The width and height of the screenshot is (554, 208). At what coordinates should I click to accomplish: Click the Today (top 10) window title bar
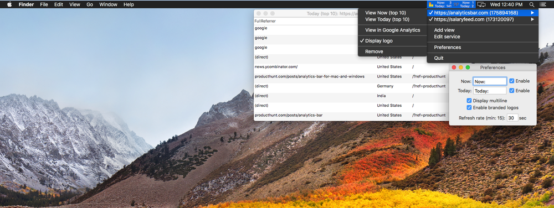306,13
